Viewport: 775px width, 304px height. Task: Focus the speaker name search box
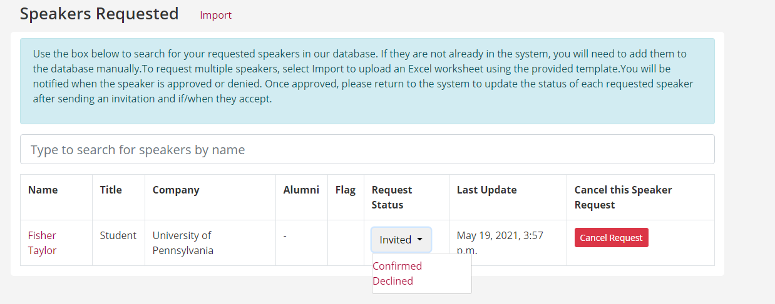pos(367,149)
